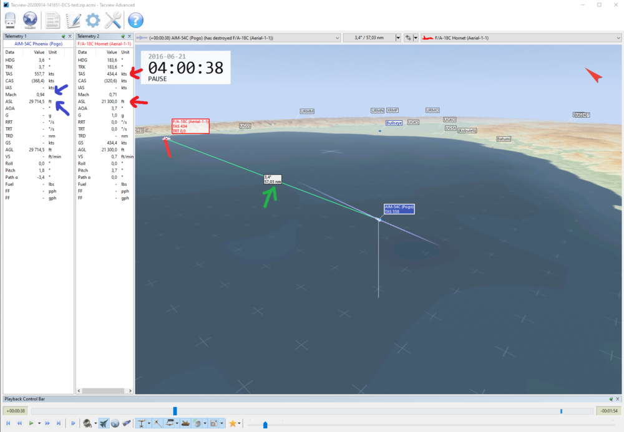
Task: Click the swap objects icon in selection bar
Action: coord(408,38)
